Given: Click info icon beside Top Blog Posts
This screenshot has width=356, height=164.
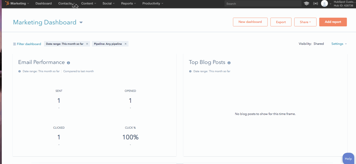Looking at the screenshot, I should click(x=229, y=63).
